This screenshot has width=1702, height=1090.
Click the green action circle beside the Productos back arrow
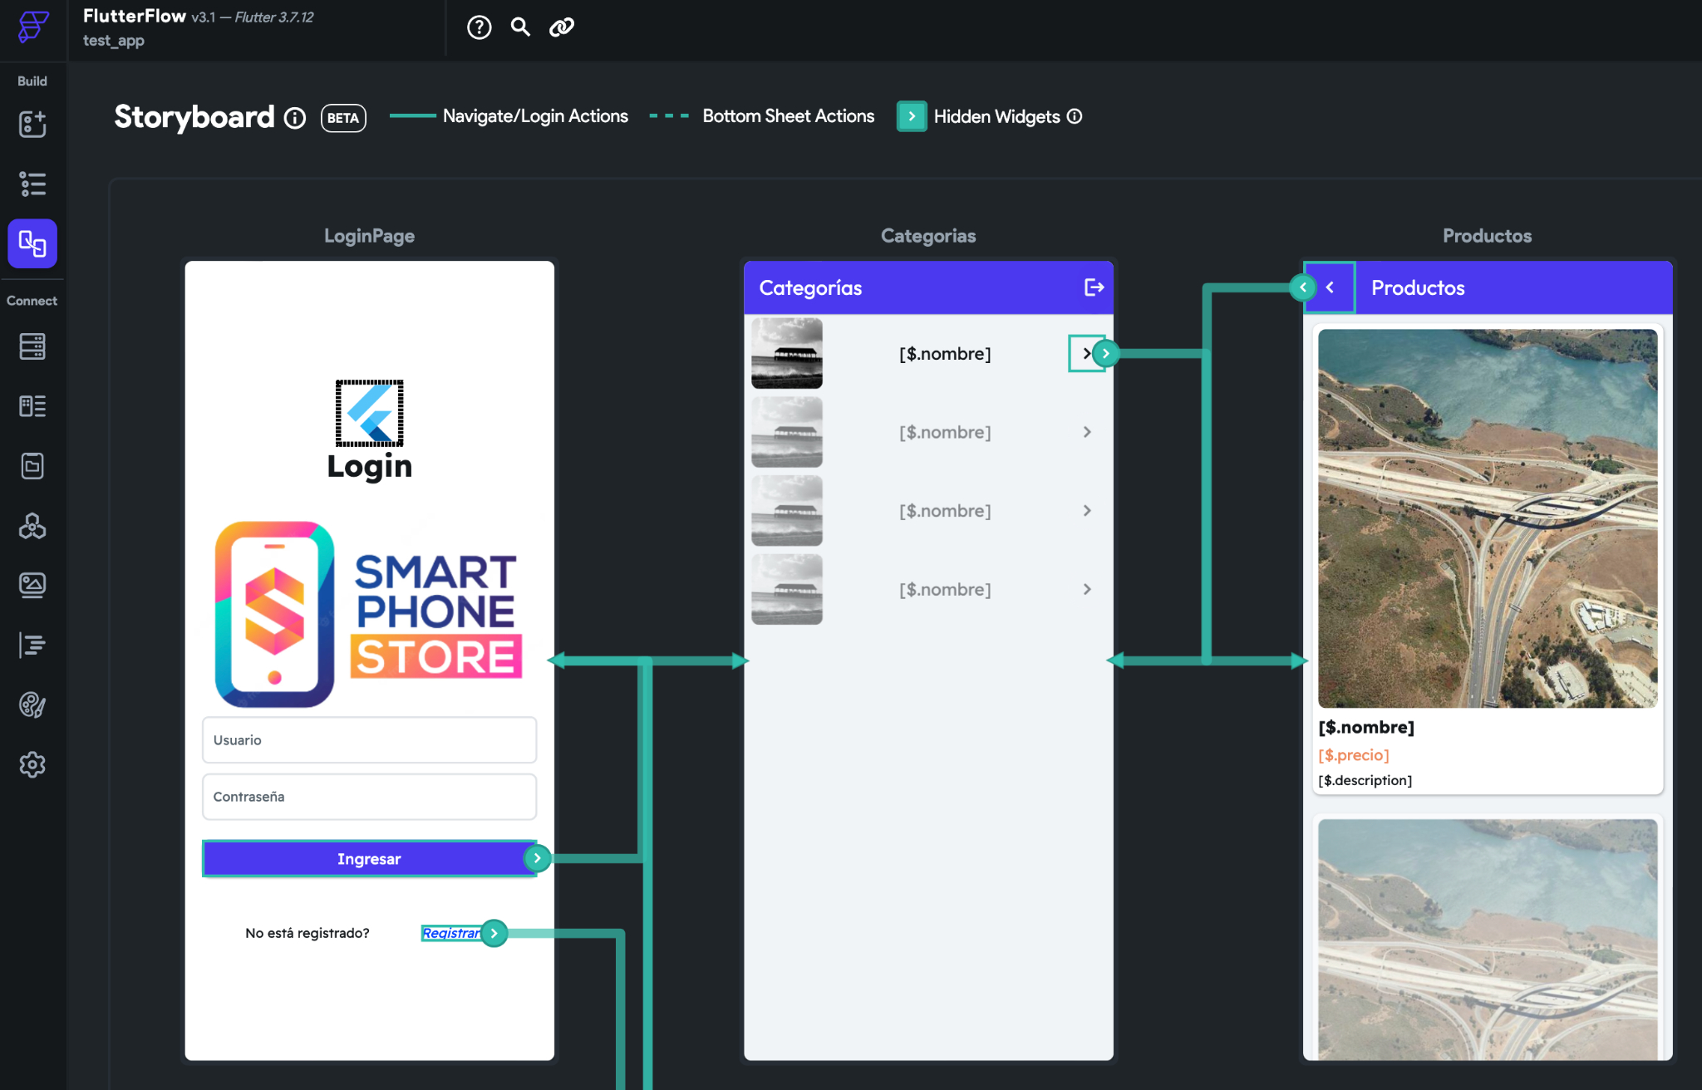[1303, 287]
